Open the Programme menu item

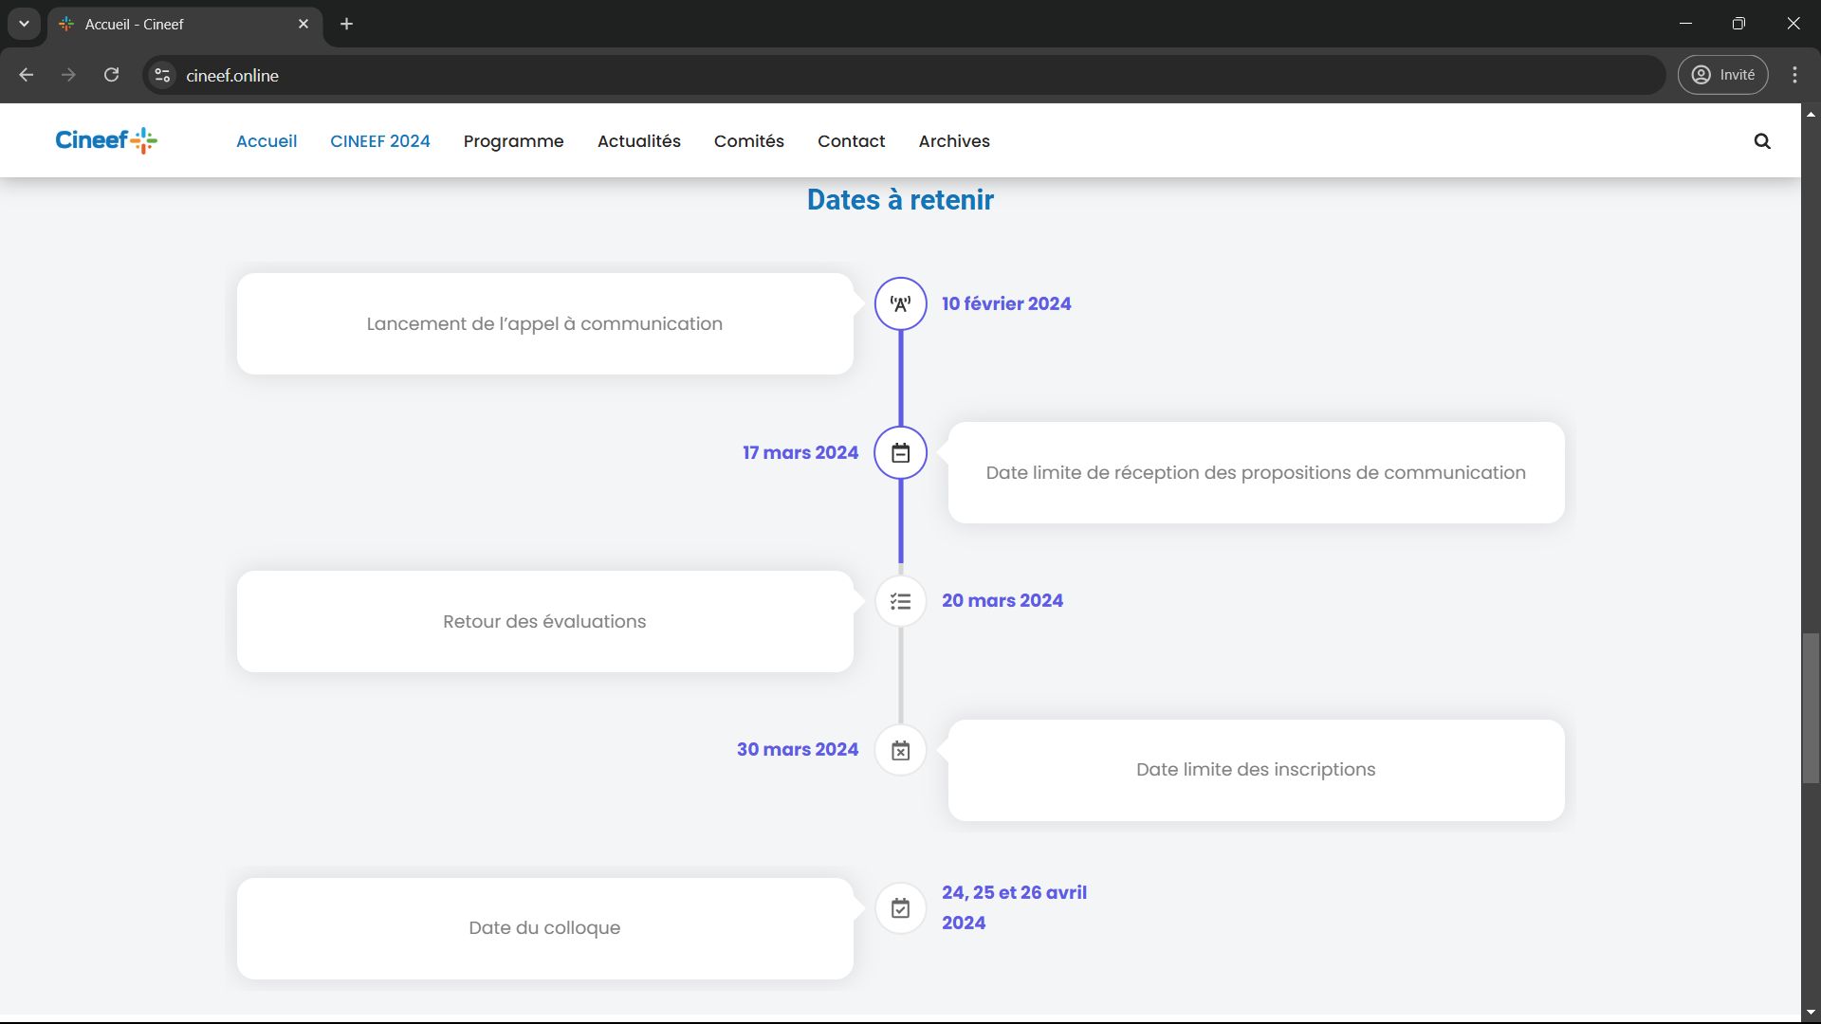(514, 141)
